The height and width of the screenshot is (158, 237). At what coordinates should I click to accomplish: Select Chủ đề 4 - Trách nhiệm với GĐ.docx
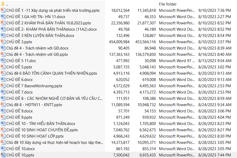point(37,48)
